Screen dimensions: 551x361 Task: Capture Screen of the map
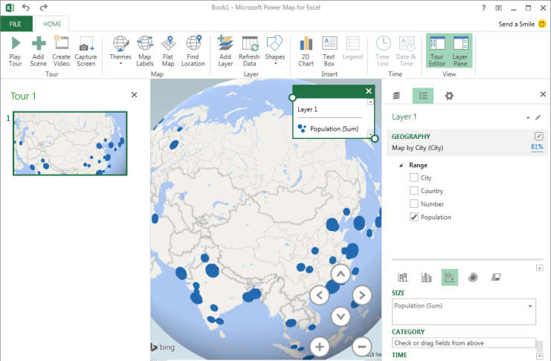86,51
